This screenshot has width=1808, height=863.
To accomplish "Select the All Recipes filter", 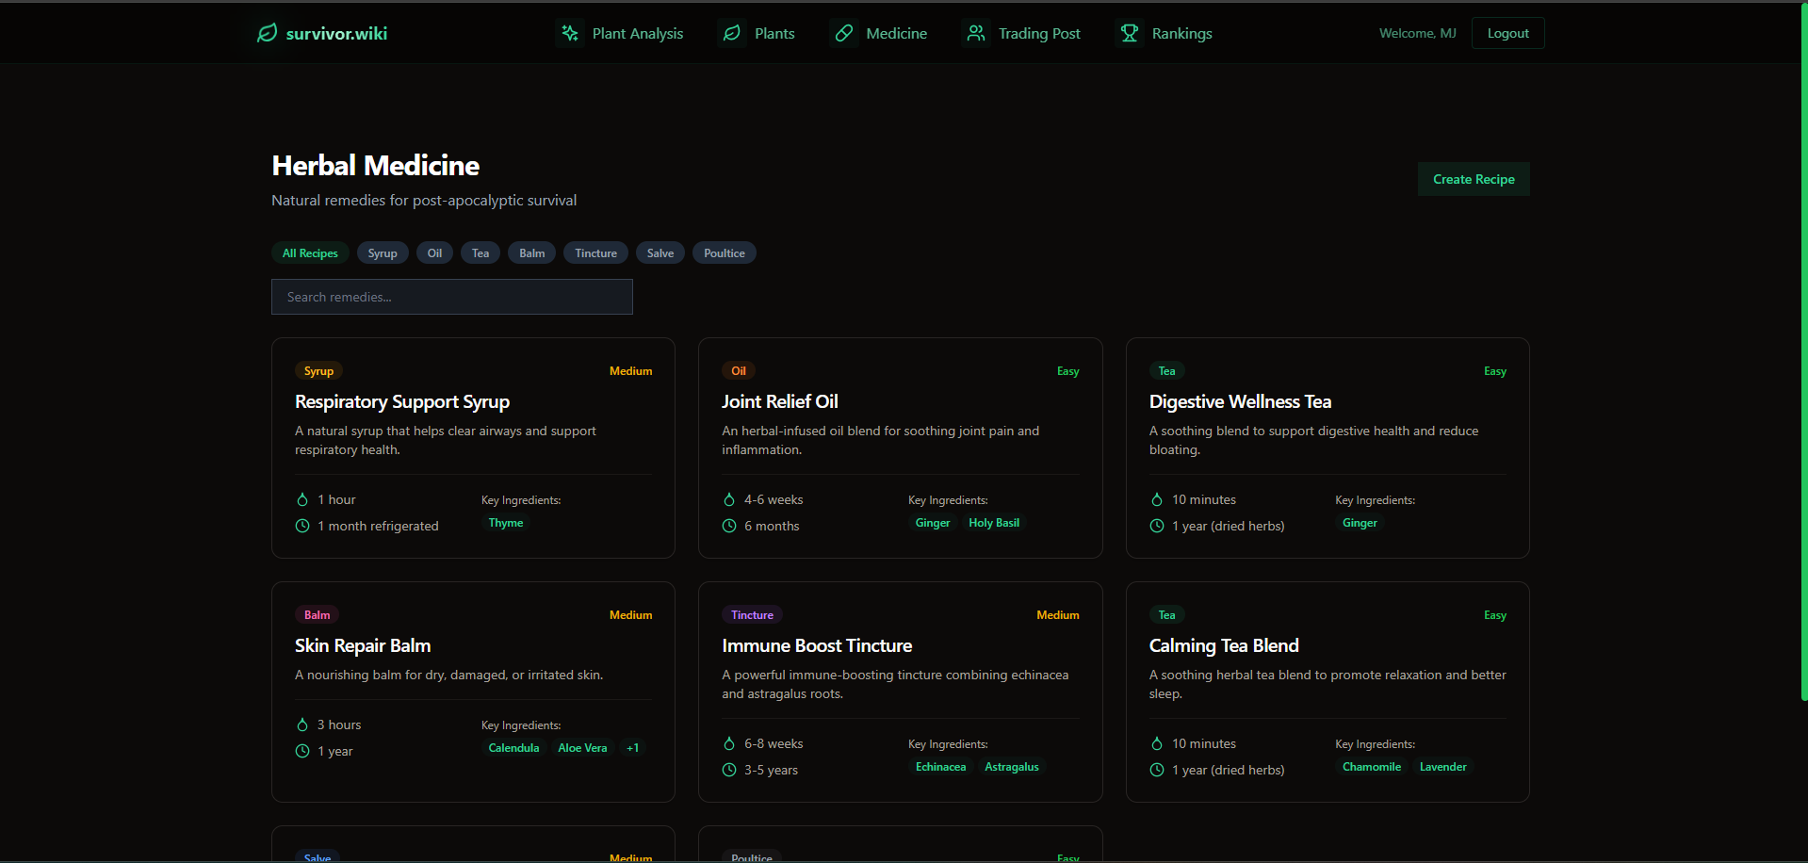I will pos(310,252).
